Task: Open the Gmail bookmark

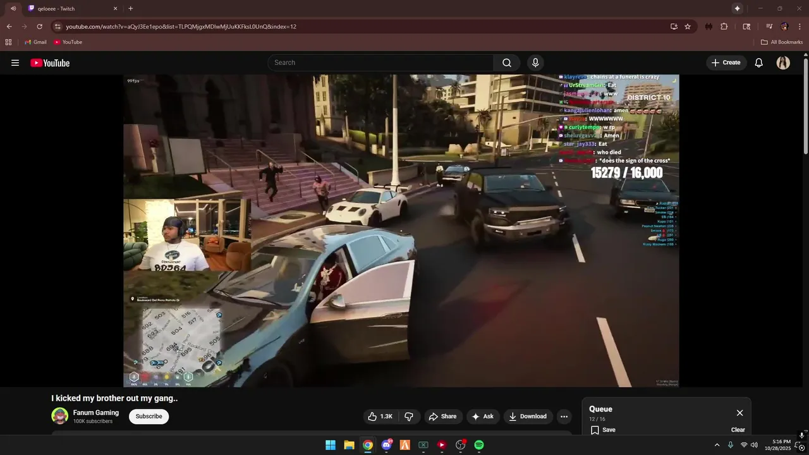Action: coord(35,42)
